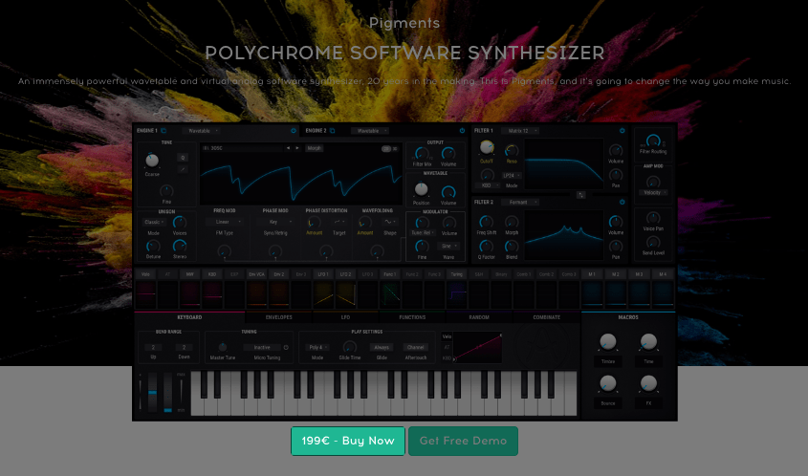808x476 pixels.
Task: Select the previous wavetable arrow
Action: (x=288, y=148)
